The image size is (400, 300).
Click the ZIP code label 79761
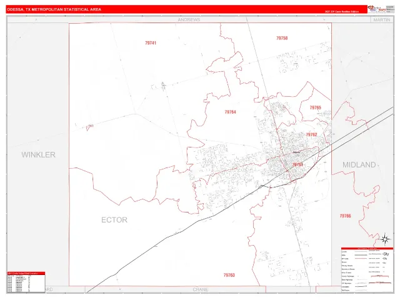(x=297, y=165)
